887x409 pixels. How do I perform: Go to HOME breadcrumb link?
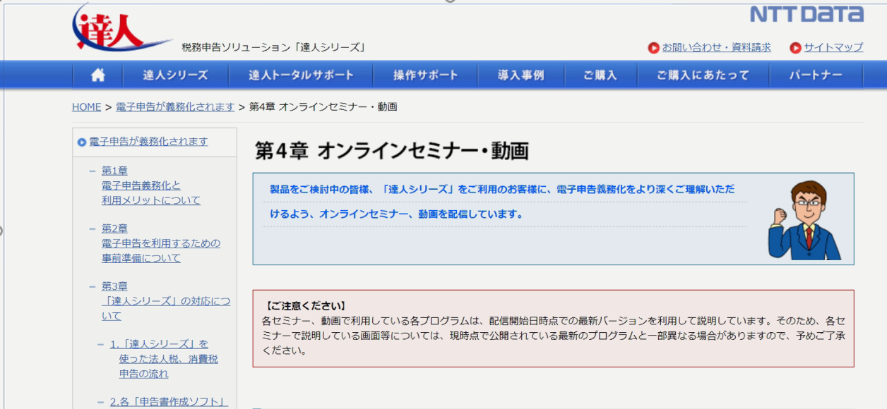click(x=87, y=106)
